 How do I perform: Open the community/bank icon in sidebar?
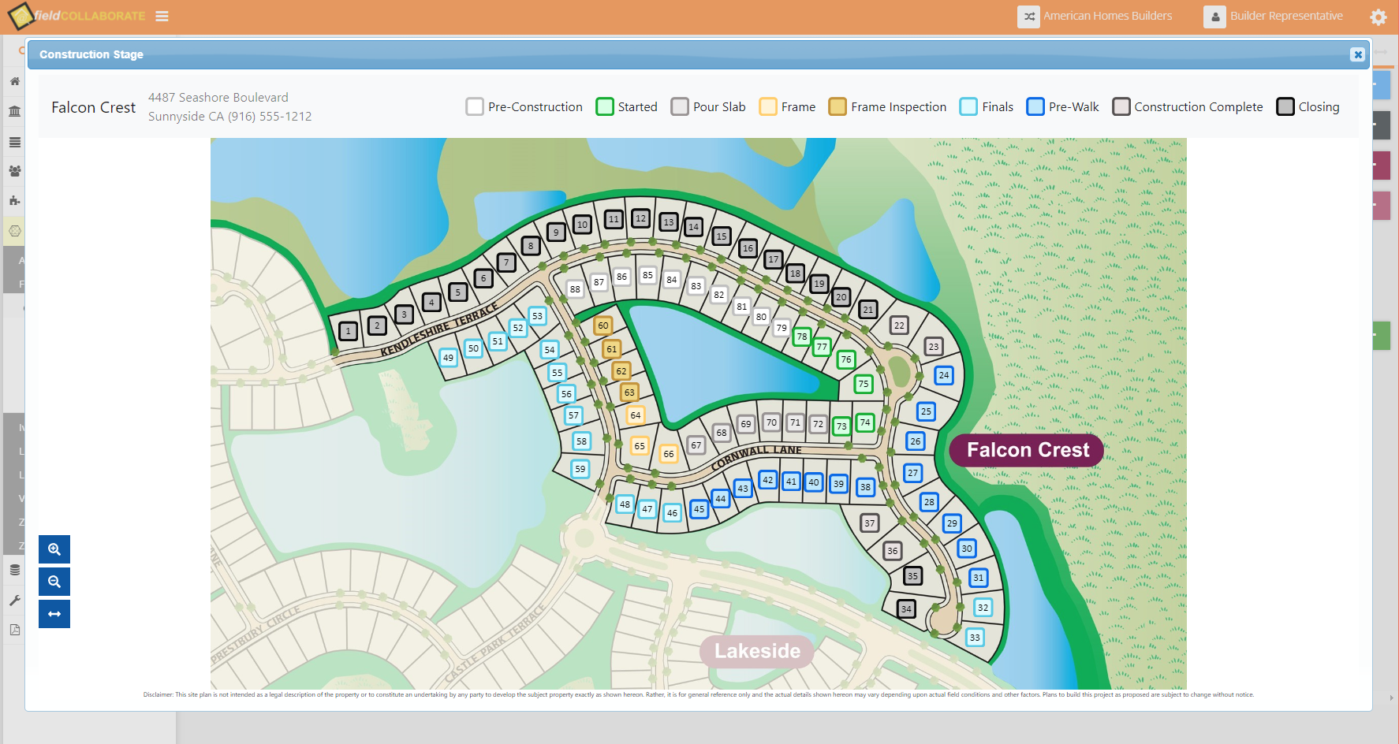tap(14, 111)
